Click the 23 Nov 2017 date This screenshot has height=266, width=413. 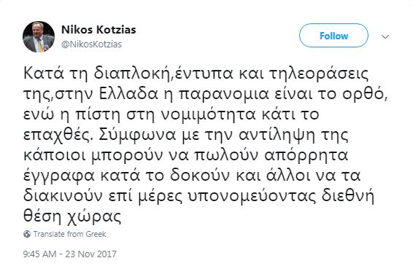[90, 254]
